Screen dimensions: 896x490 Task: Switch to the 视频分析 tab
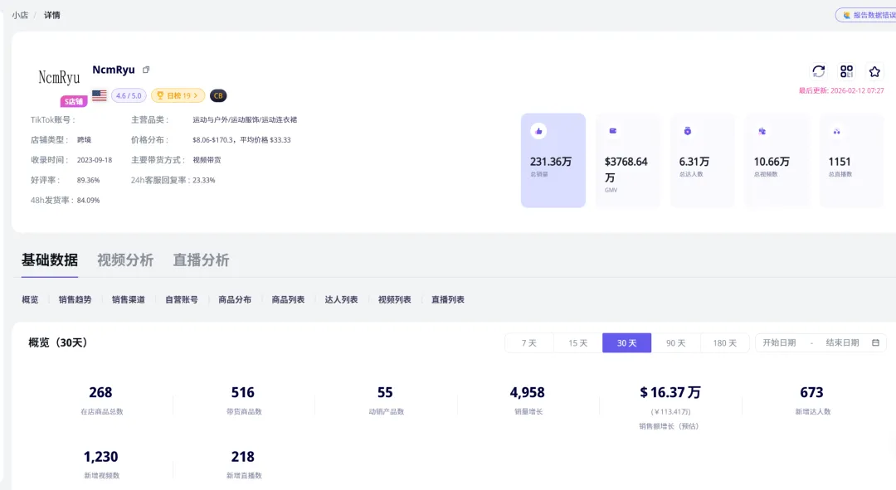(x=124, y=260)
